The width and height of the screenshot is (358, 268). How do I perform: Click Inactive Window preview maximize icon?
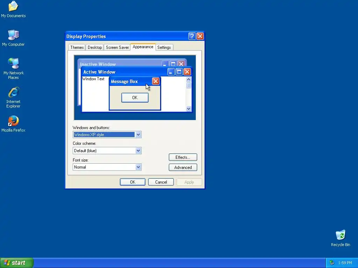click(x=173, y=64)
